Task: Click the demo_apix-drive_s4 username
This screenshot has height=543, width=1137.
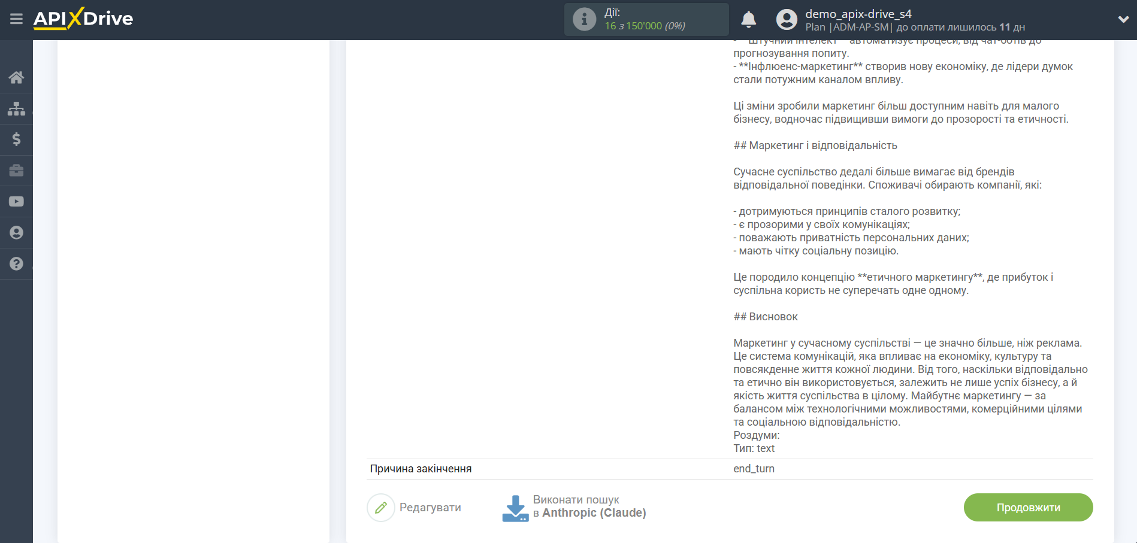Action: click(x=858, y=14)
